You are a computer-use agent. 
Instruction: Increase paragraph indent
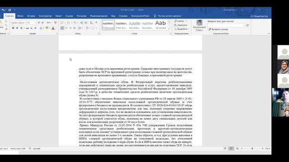click(x=86, y=22)
